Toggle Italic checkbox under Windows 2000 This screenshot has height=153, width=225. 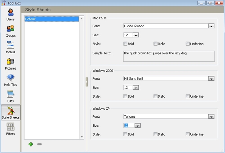(x=155, y=96)
